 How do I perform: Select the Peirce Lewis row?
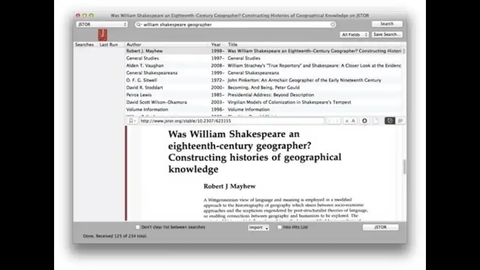[264, 95]
